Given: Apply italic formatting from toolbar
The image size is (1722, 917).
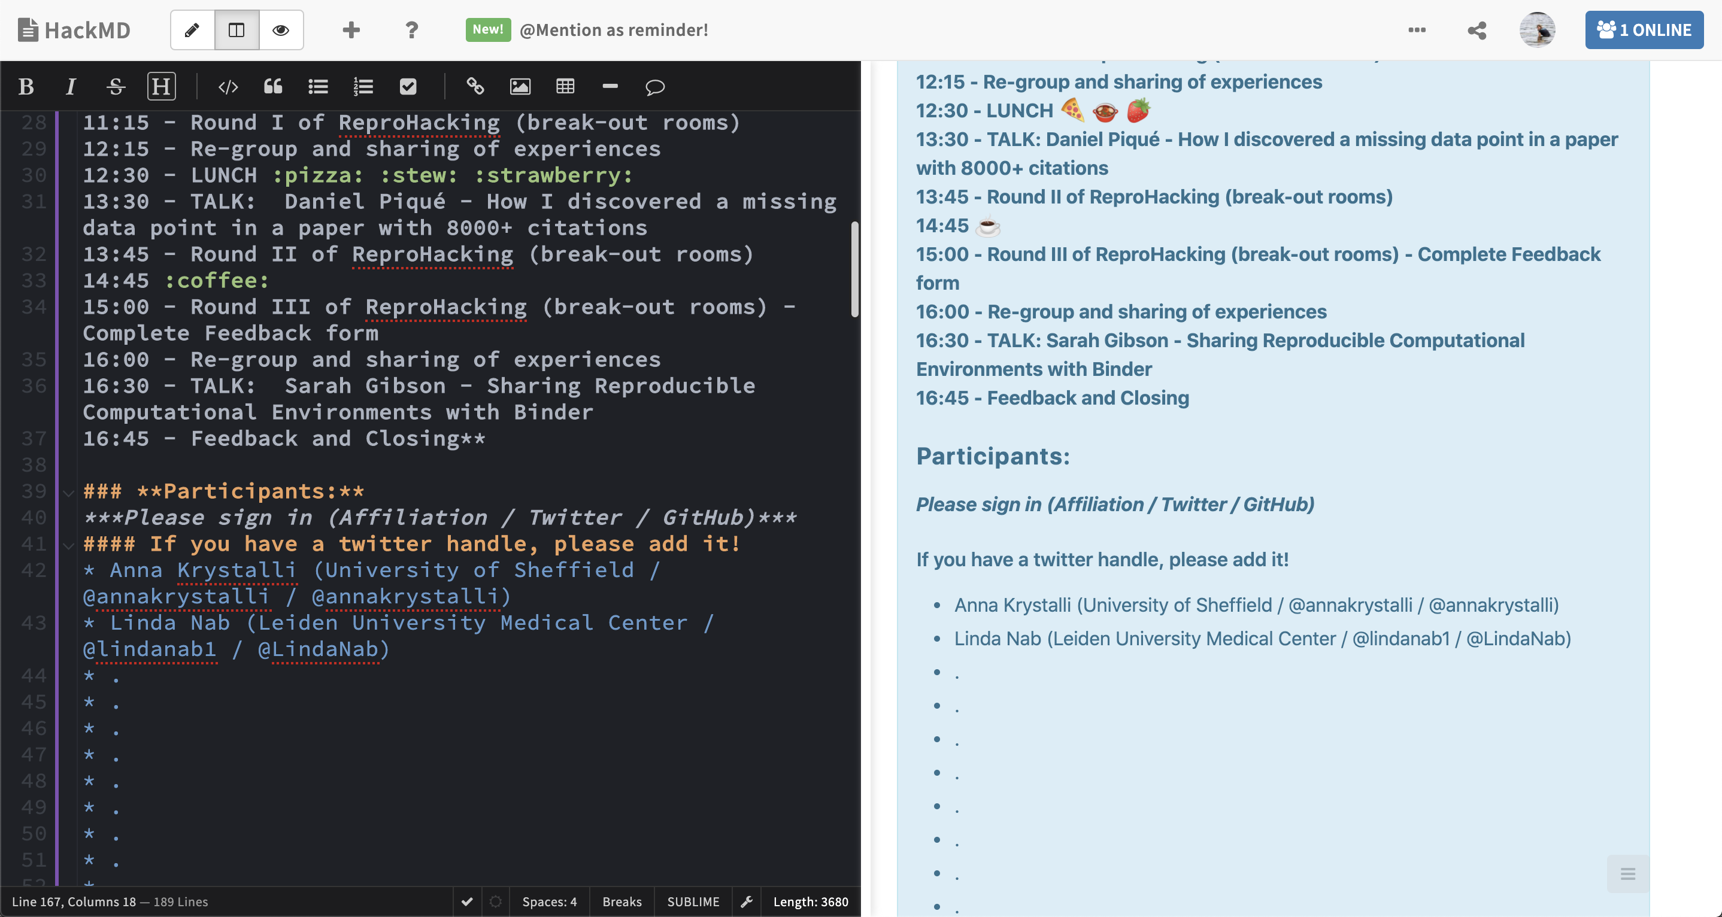Looking at the screenshot, I should coord(70,87).
